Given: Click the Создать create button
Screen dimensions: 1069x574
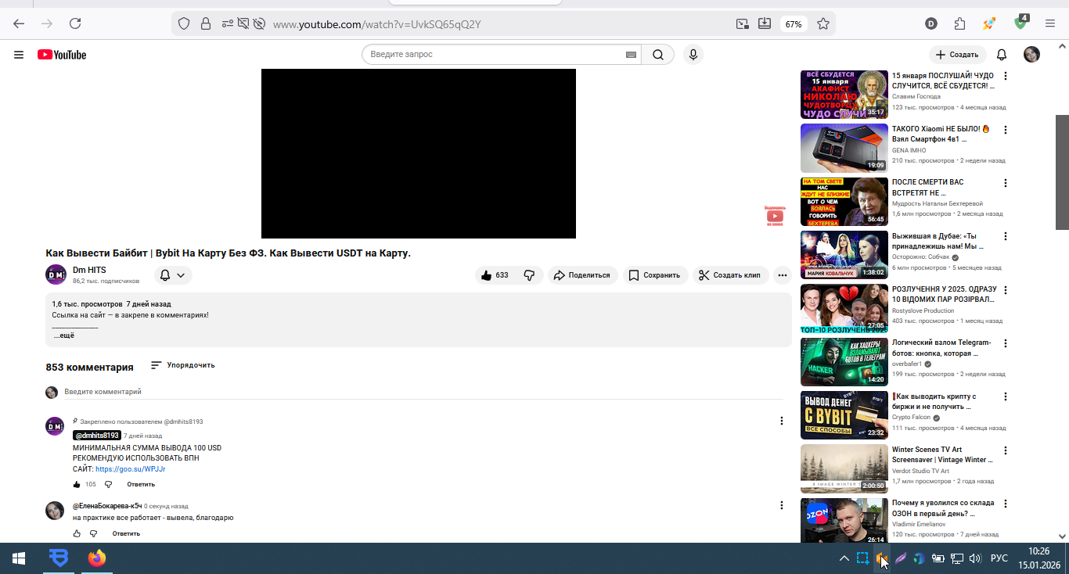Looking at the screenshot, I should (x=958, y=55).
